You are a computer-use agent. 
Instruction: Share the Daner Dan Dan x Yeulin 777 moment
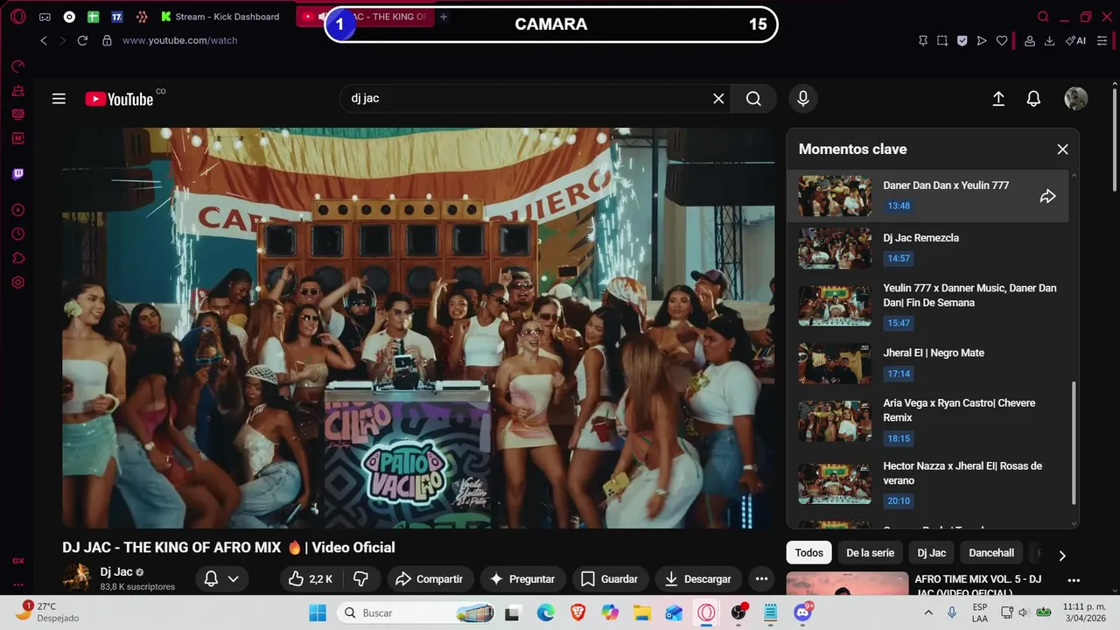coord(1047,196)
